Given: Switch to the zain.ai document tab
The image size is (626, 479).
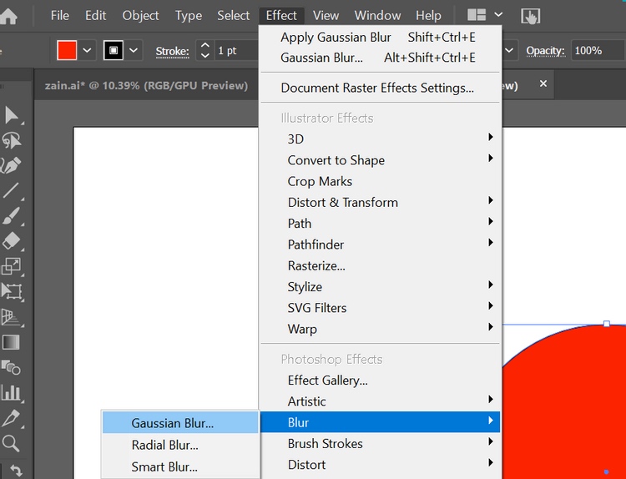Looking at the screenshot, I should [x=146, y=85].
